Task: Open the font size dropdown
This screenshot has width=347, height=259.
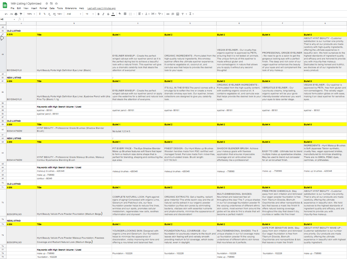Action: (90, 14)
